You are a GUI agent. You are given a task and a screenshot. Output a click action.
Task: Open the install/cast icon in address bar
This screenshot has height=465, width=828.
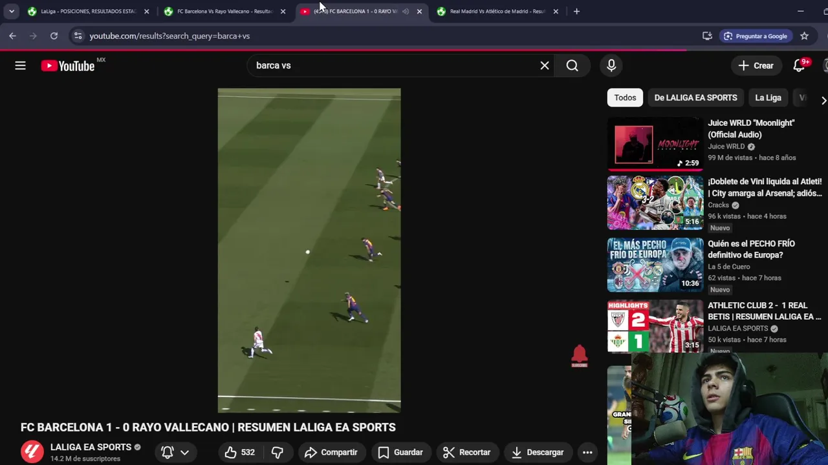click(x=707, y=36)
